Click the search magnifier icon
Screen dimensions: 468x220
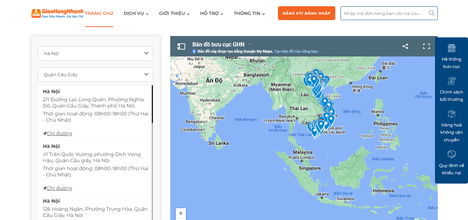click(x=432, y=13)
